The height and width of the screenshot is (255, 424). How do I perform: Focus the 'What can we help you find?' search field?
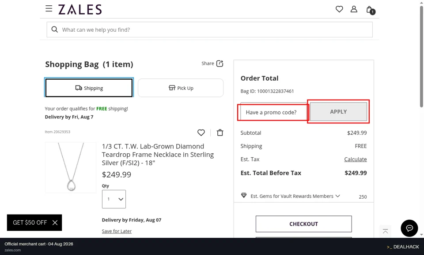209,30
